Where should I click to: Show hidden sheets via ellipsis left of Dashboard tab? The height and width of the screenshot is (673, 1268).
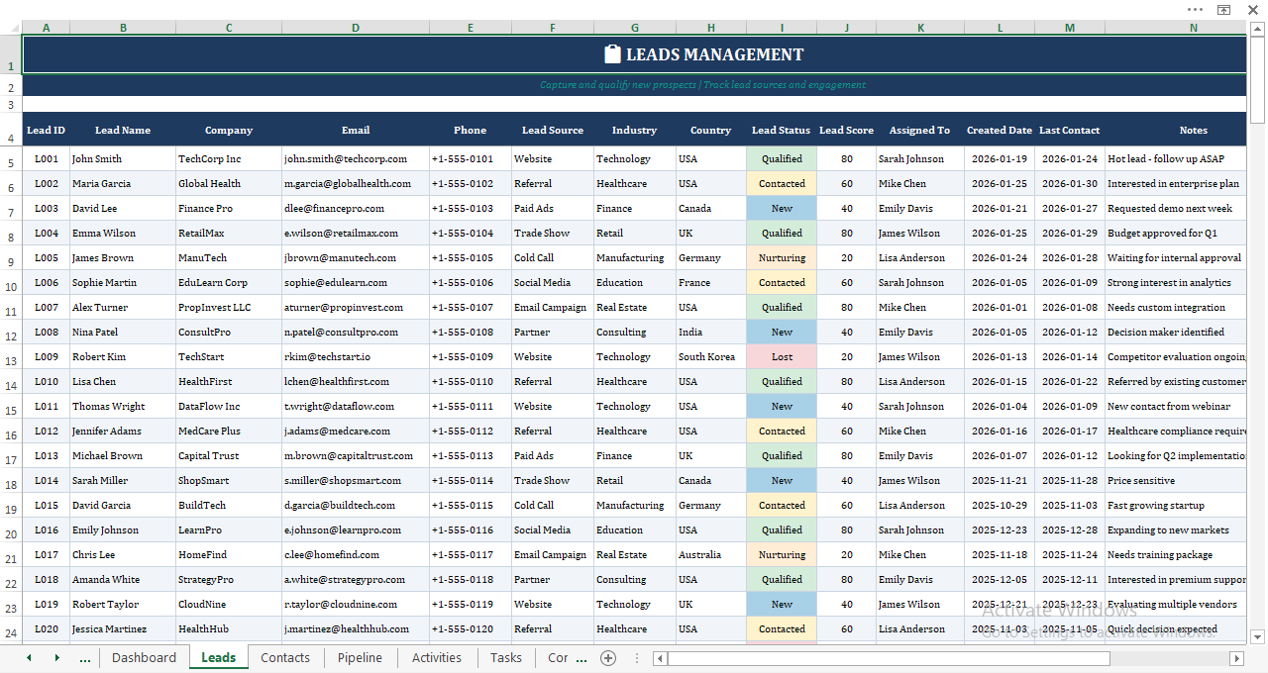tap(84, 658)
